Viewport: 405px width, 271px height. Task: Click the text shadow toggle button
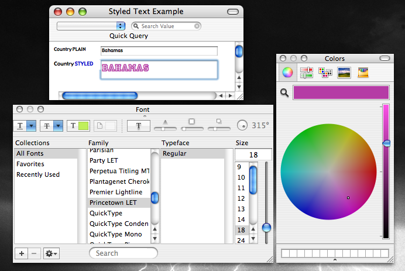tap(139, 125)
